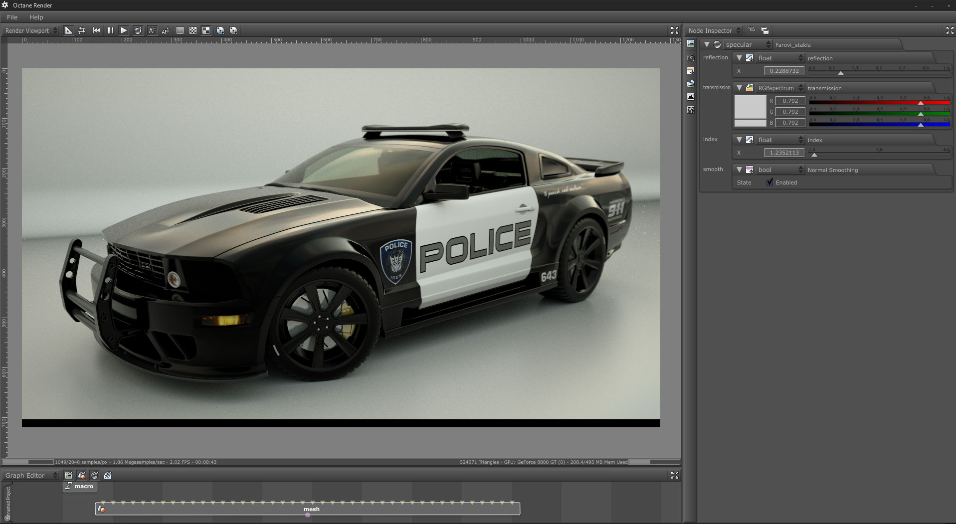Image resolution: width=956 pixels, height=524 pixels.
Task: Collapse the specular material node
Action: coord(707,44)
